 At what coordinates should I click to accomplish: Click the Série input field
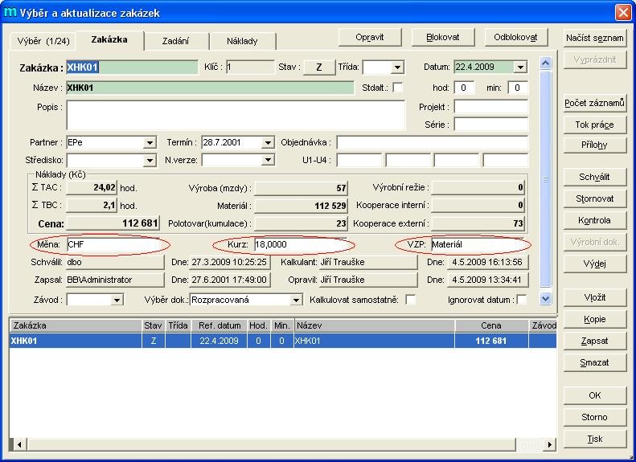click(x=491, y=125)
